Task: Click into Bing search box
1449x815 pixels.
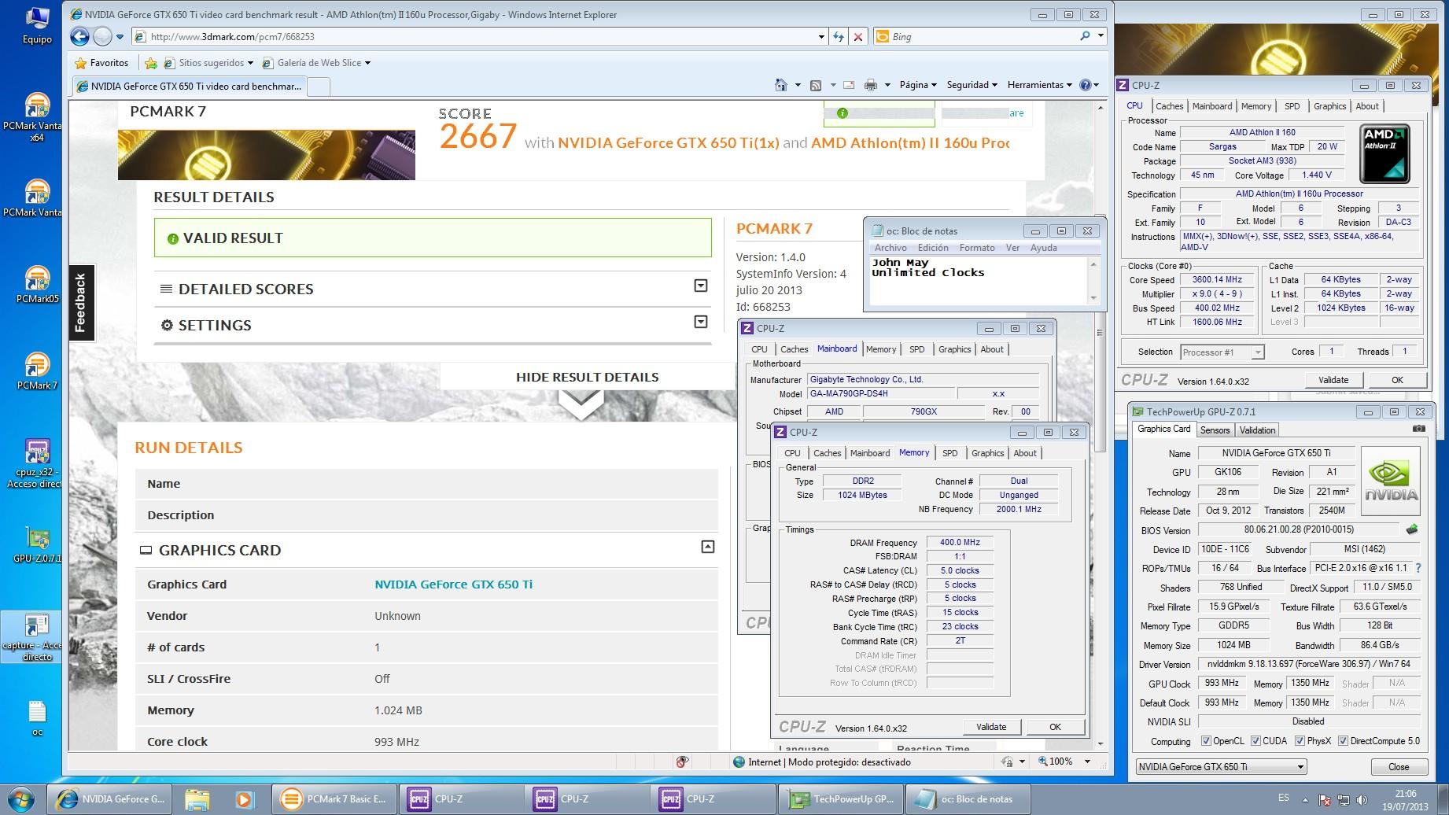Action: tap(983, 36)
